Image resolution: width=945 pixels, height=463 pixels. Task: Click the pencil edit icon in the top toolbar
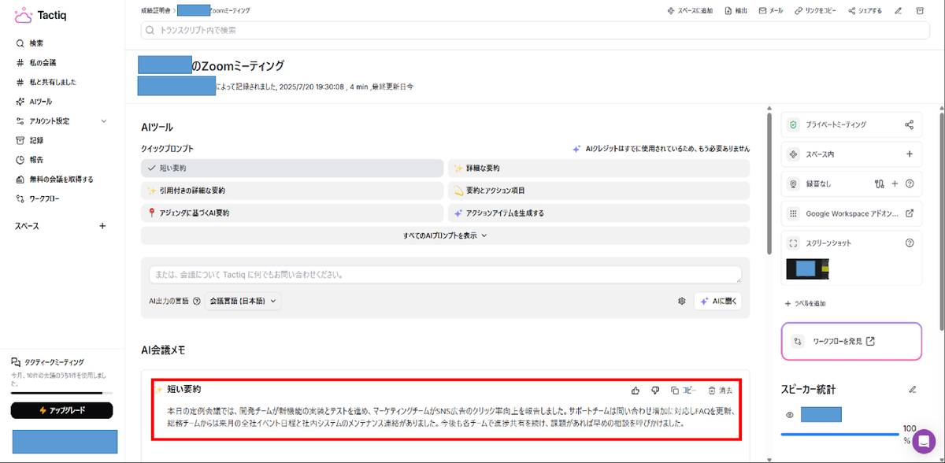pyautogui.click(x=899, y=11)
